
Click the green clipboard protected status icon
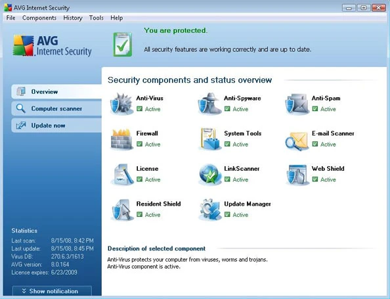tap(123, 45)
